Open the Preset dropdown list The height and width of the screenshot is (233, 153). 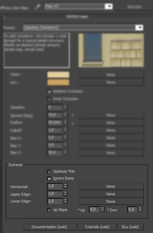139,28
